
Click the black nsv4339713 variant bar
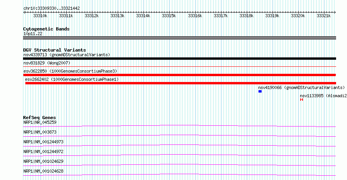tap(179, 59)
